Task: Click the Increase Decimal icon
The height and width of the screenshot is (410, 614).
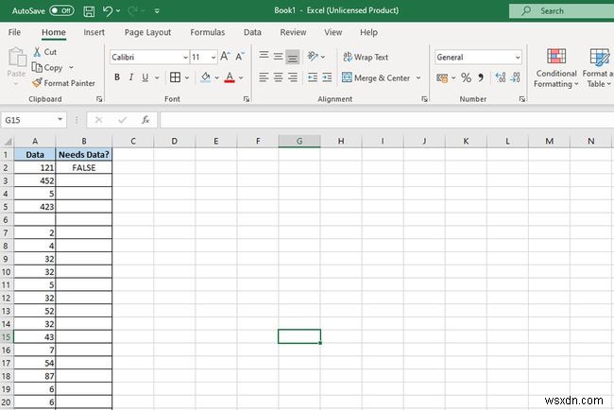Action: 501,77
